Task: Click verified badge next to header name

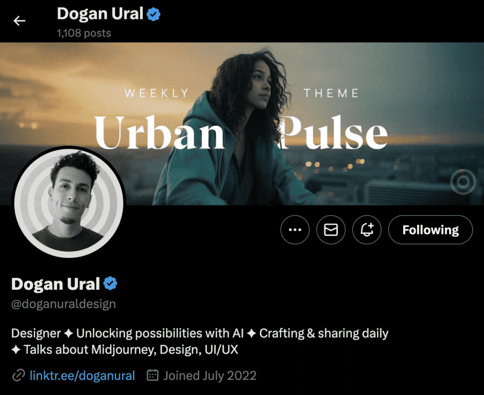Action: point(154,14)
